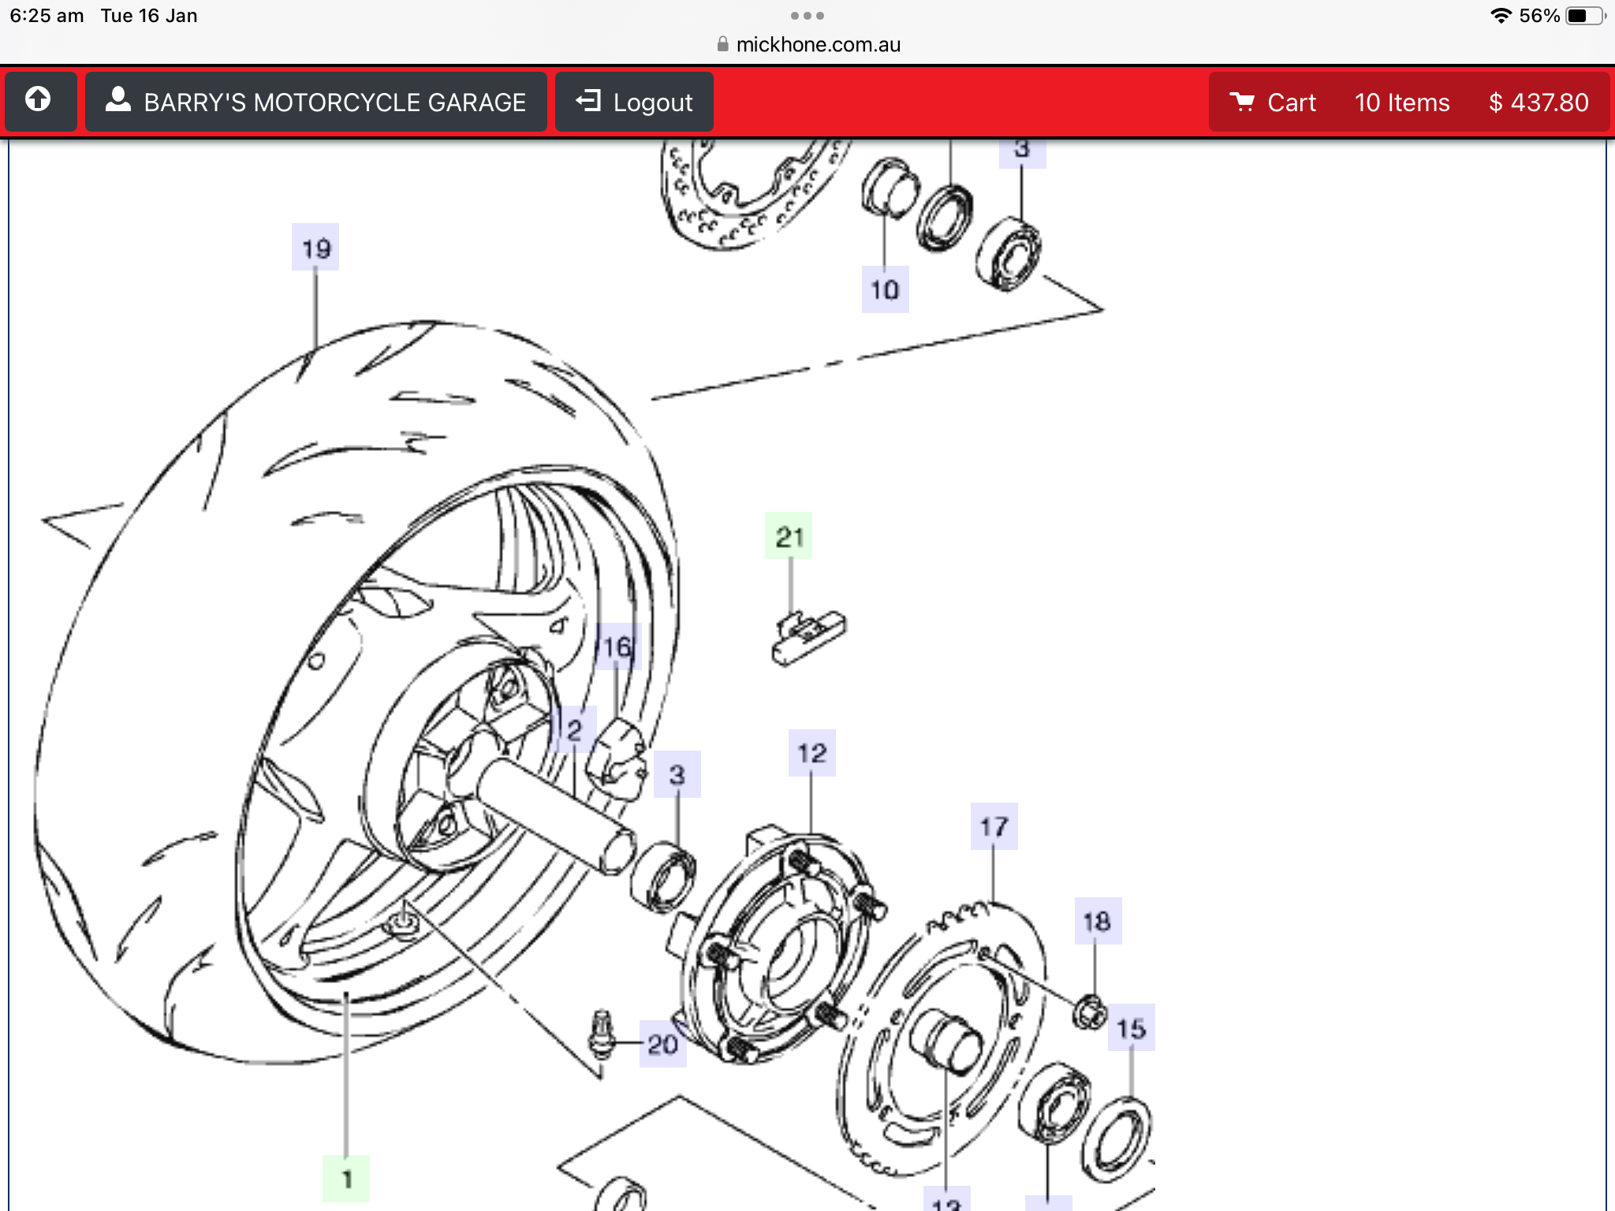The height and width of the screenshot is (1211, 1615).
Task: Tap the tyre valve drawing by 20
Action: (602, 1034)
